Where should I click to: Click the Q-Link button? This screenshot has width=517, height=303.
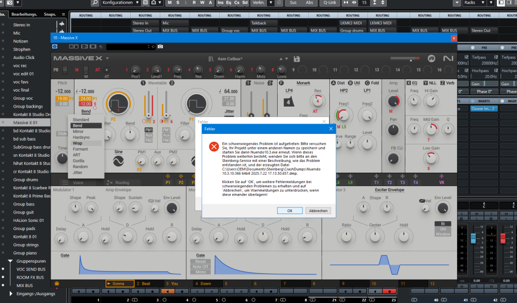330,3
